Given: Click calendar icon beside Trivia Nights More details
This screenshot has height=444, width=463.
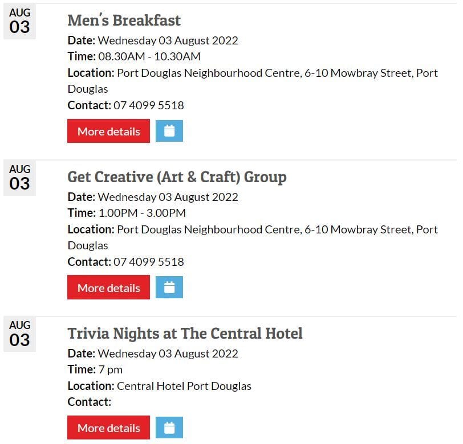Looking at the screenshot, I should pos(169,427).
